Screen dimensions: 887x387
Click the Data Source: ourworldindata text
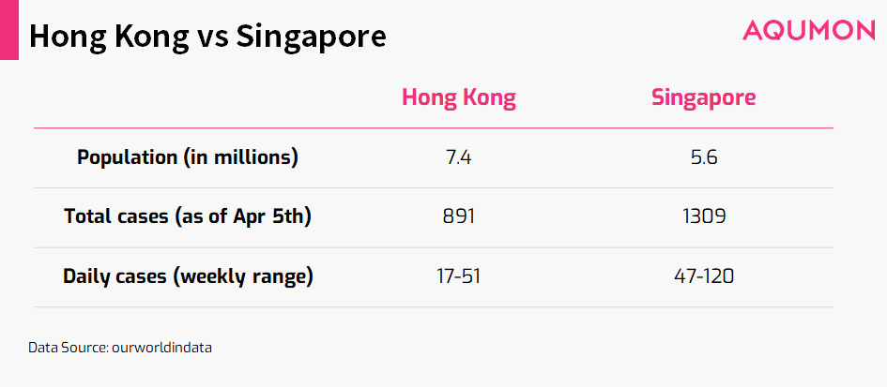(120, 348)
